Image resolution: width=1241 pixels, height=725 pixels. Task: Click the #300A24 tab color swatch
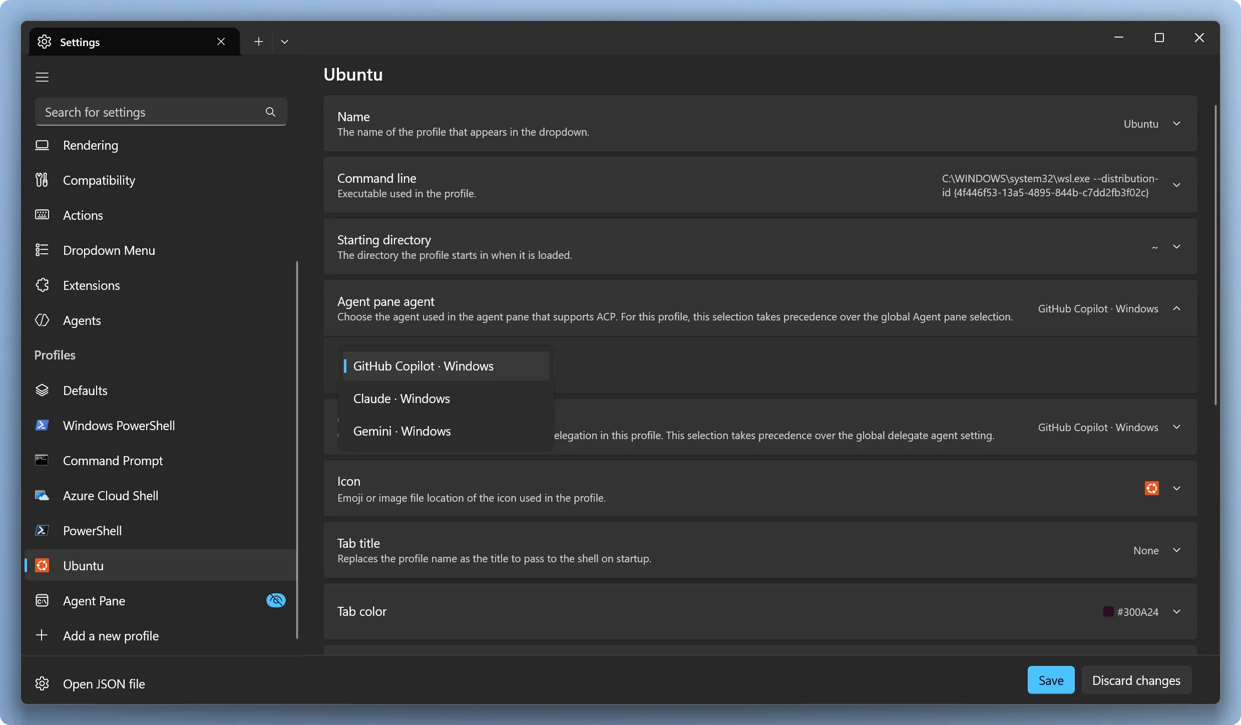coord(1108,612)
